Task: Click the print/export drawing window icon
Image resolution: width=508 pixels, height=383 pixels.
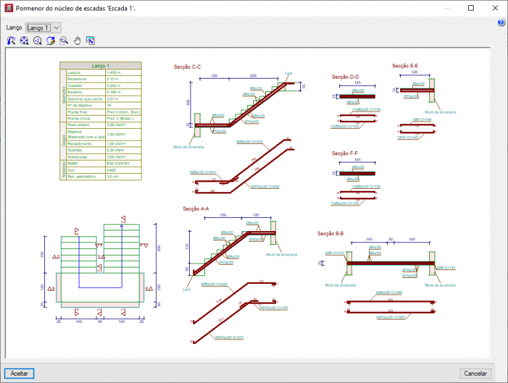Action: (91, 41)
